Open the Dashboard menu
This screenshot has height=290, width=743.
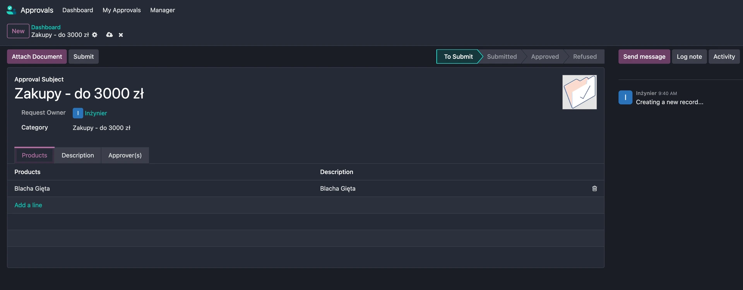pos(77,10)
